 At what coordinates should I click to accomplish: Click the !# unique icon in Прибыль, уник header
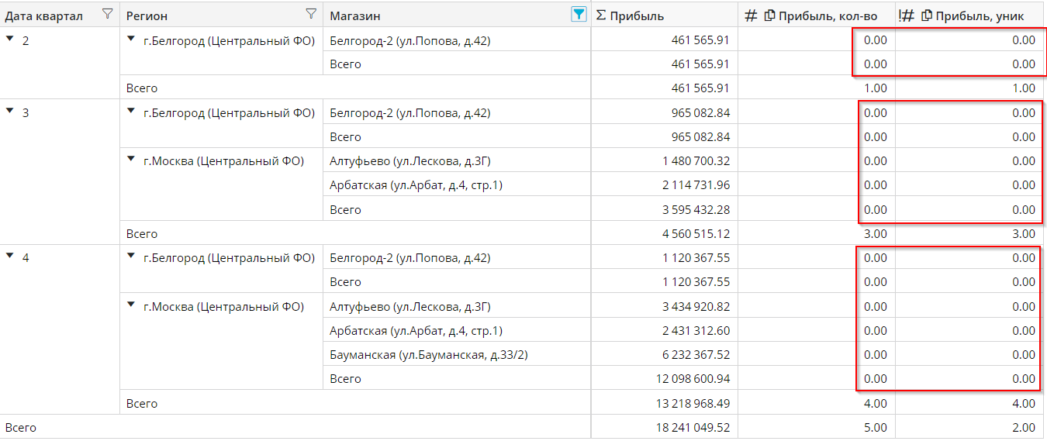(x=906, y=16)
